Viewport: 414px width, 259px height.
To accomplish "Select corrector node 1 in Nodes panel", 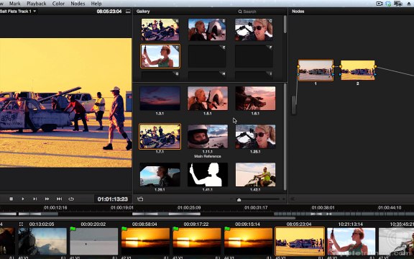I will (316, 70).
